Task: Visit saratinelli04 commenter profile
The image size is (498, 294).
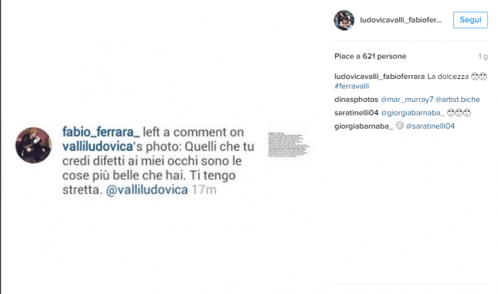Action: coord(356,113)
